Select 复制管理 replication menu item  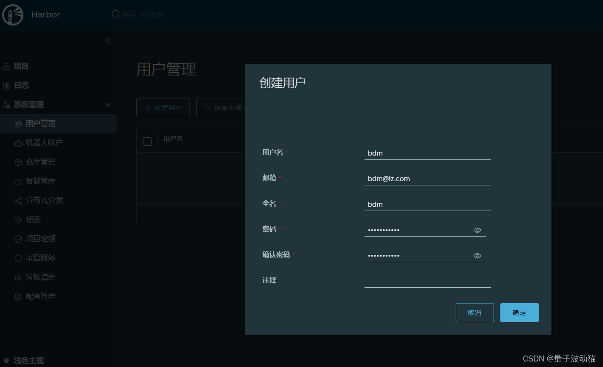40,181
